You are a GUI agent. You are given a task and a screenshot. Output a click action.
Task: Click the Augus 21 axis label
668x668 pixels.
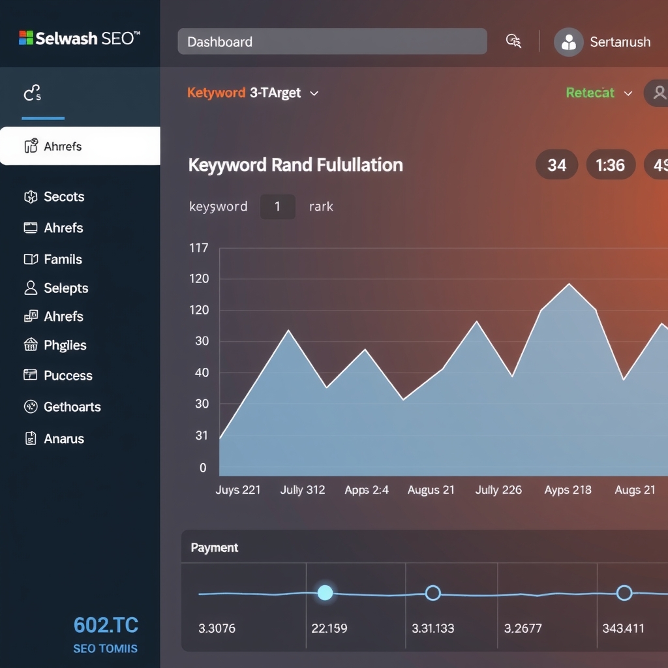point(431,490)
